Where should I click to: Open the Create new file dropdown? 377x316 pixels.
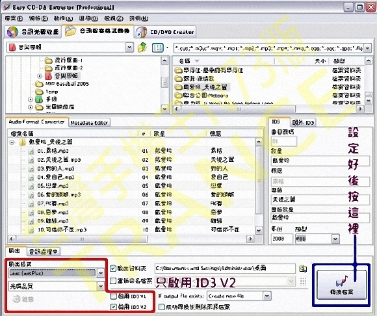click(x=267, y=296)
